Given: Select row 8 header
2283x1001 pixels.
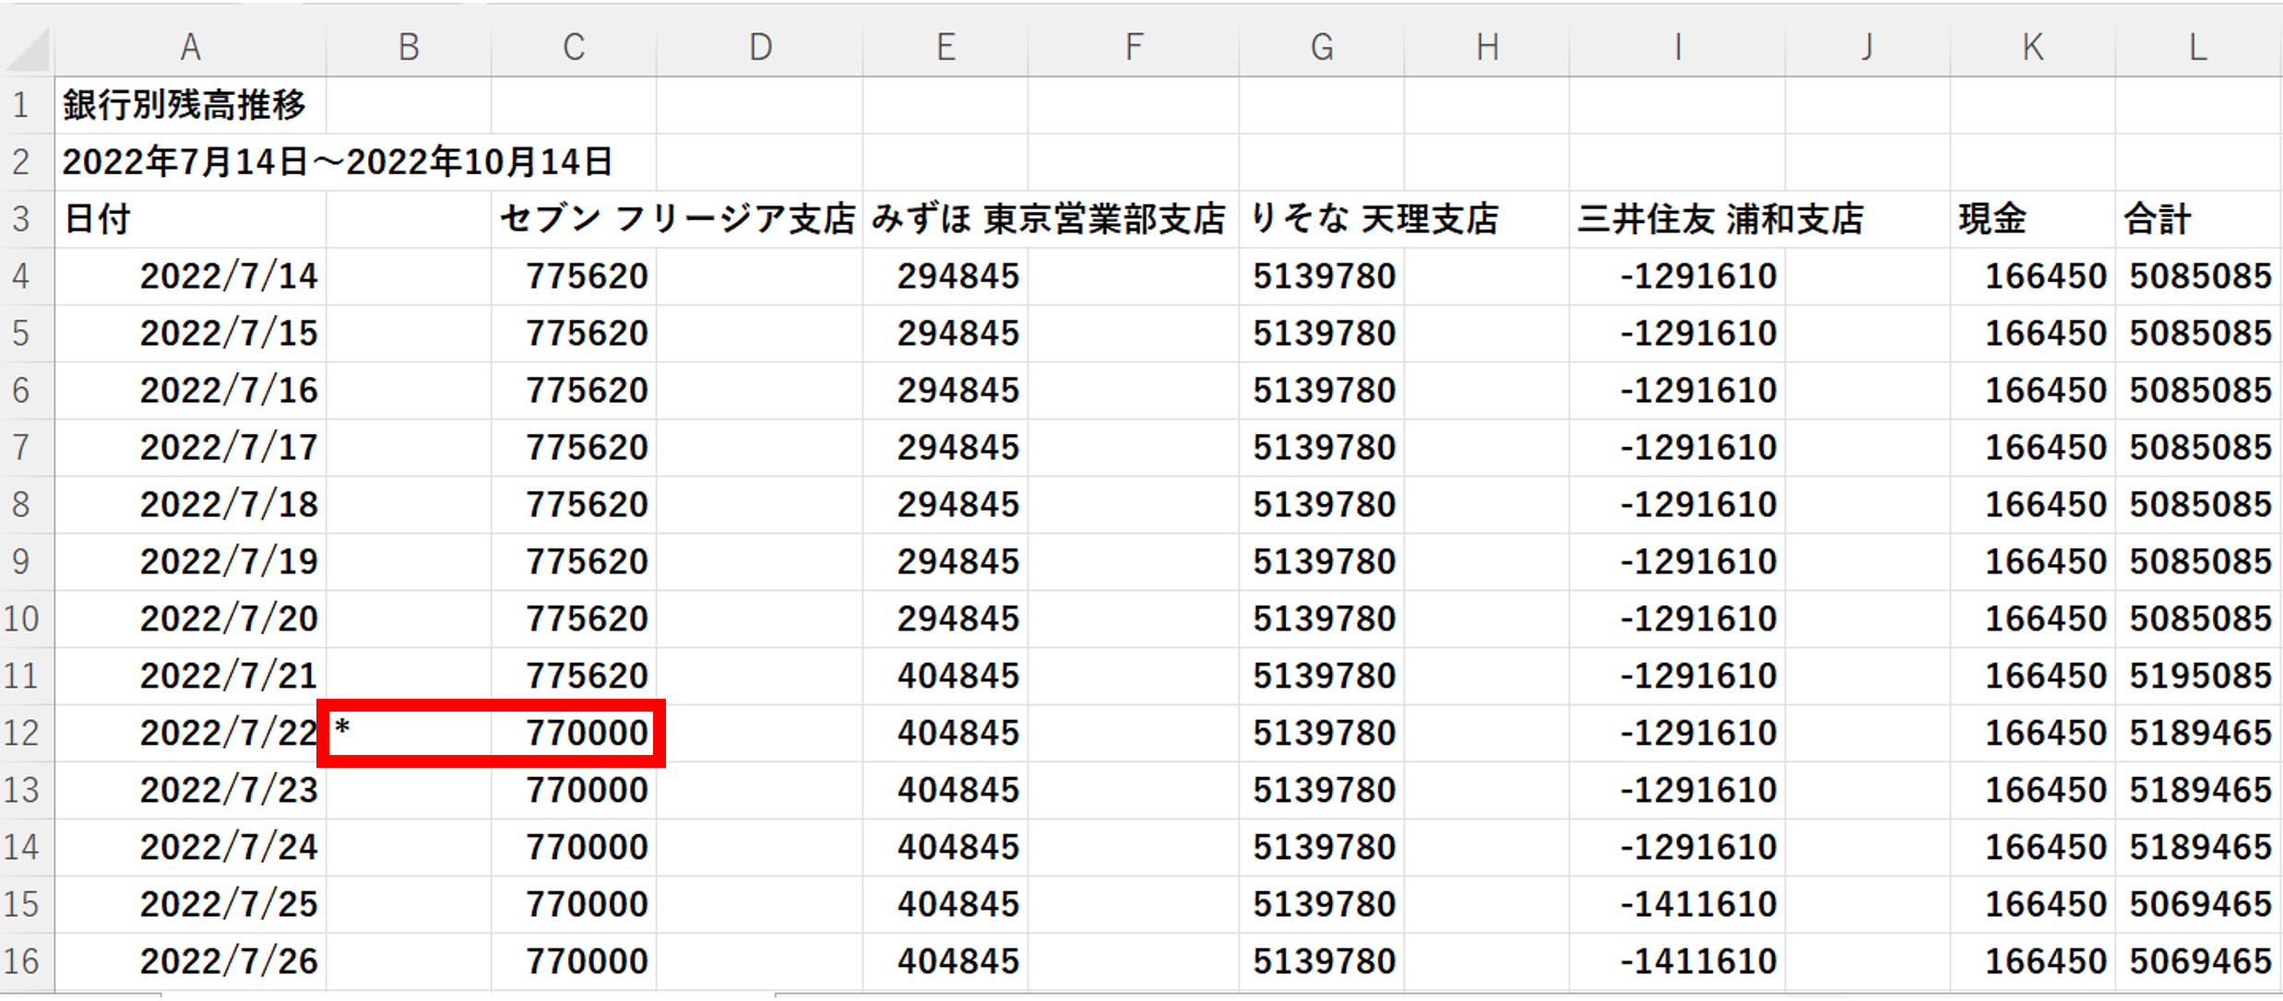Looking at the screenshot, I should click(x=27, y=504).
